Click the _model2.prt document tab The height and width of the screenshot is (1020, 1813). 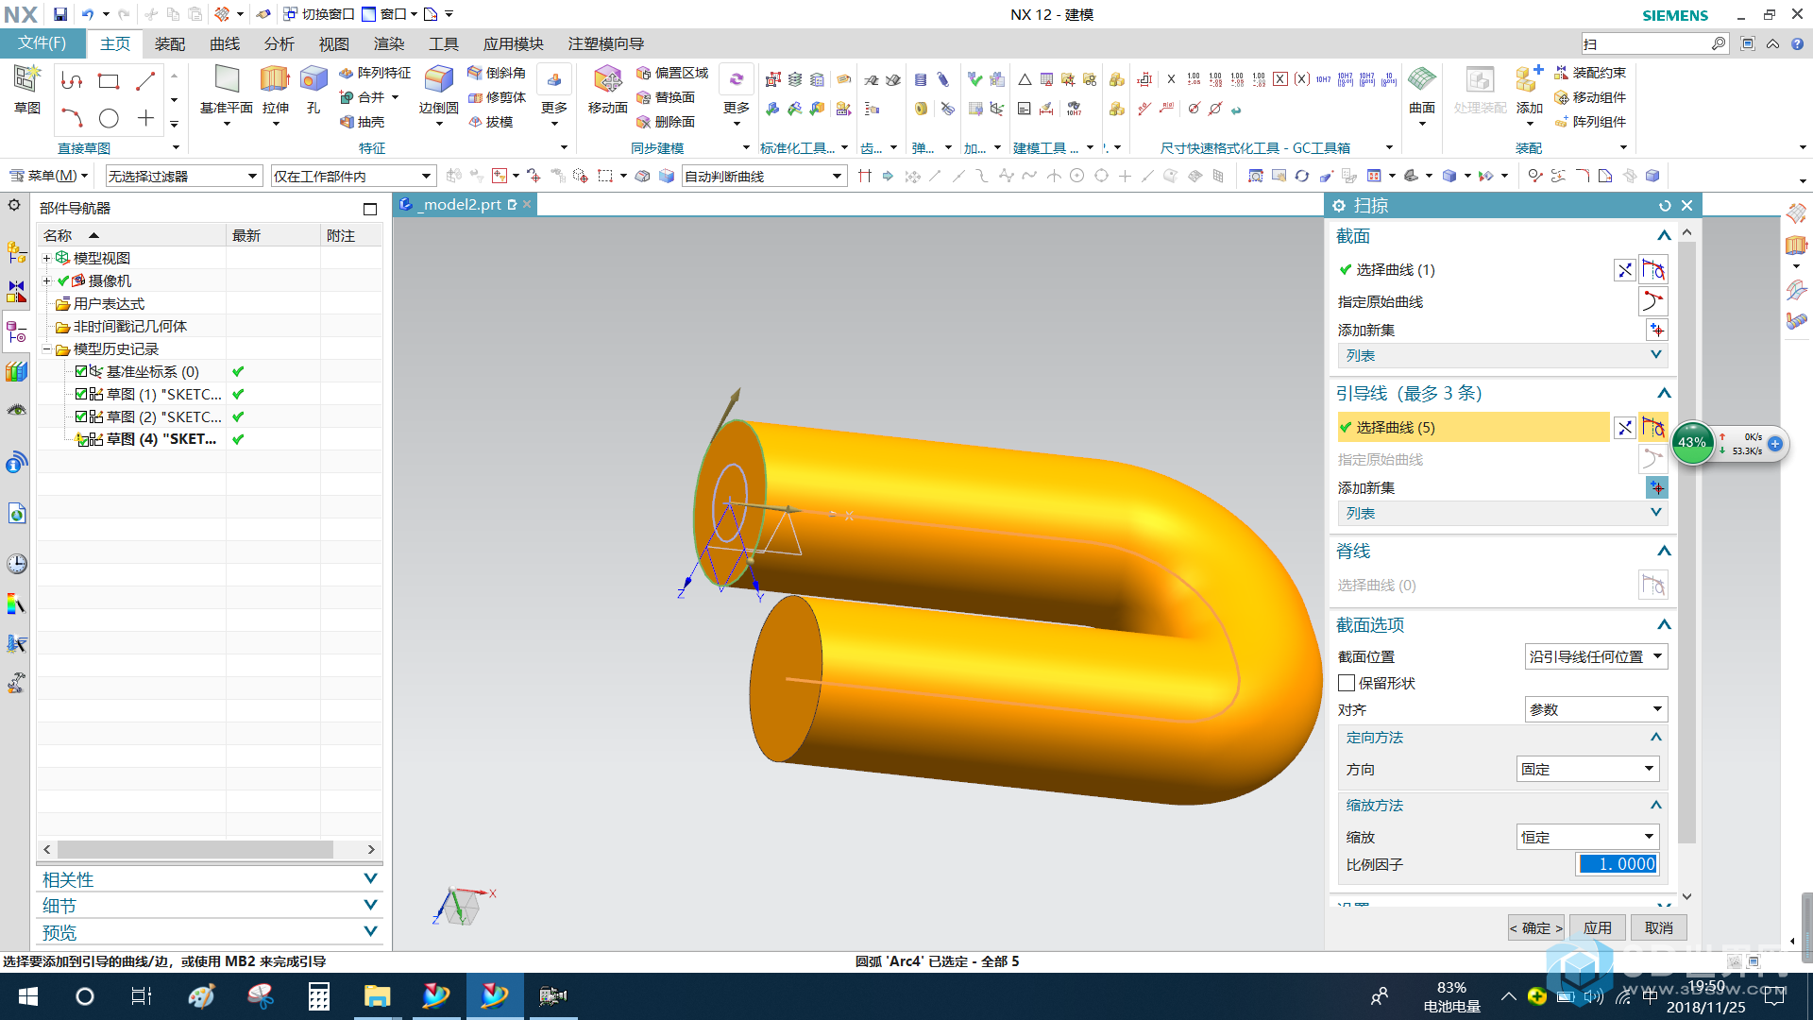pyautogui.click(x=463, y=204)
